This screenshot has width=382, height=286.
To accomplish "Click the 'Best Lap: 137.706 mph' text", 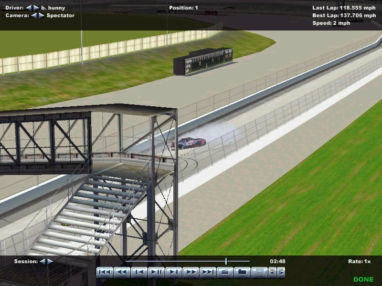I will pos(344,15).
